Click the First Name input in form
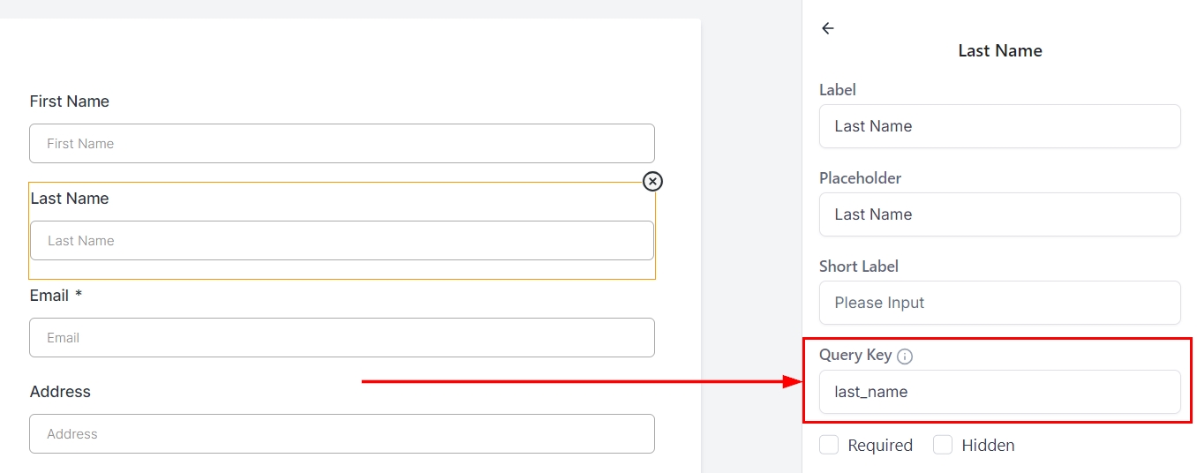 342,144
